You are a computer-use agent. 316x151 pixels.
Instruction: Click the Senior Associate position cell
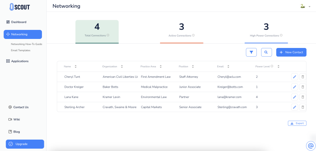[190, 107]
